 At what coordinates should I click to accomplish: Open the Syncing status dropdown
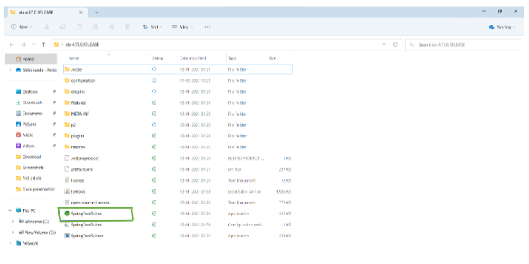click(x=502, y=27)
